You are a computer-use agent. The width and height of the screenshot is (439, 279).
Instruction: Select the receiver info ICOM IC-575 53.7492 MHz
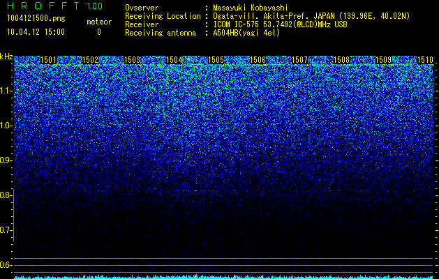point(280,24)
